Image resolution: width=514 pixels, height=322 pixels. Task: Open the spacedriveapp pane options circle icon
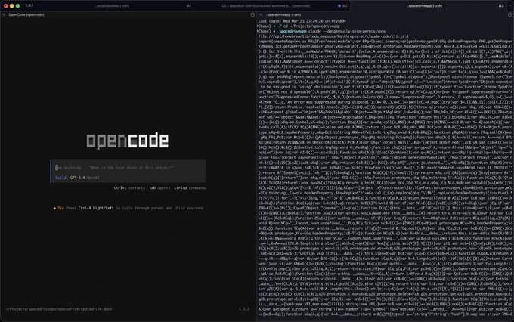509,14
